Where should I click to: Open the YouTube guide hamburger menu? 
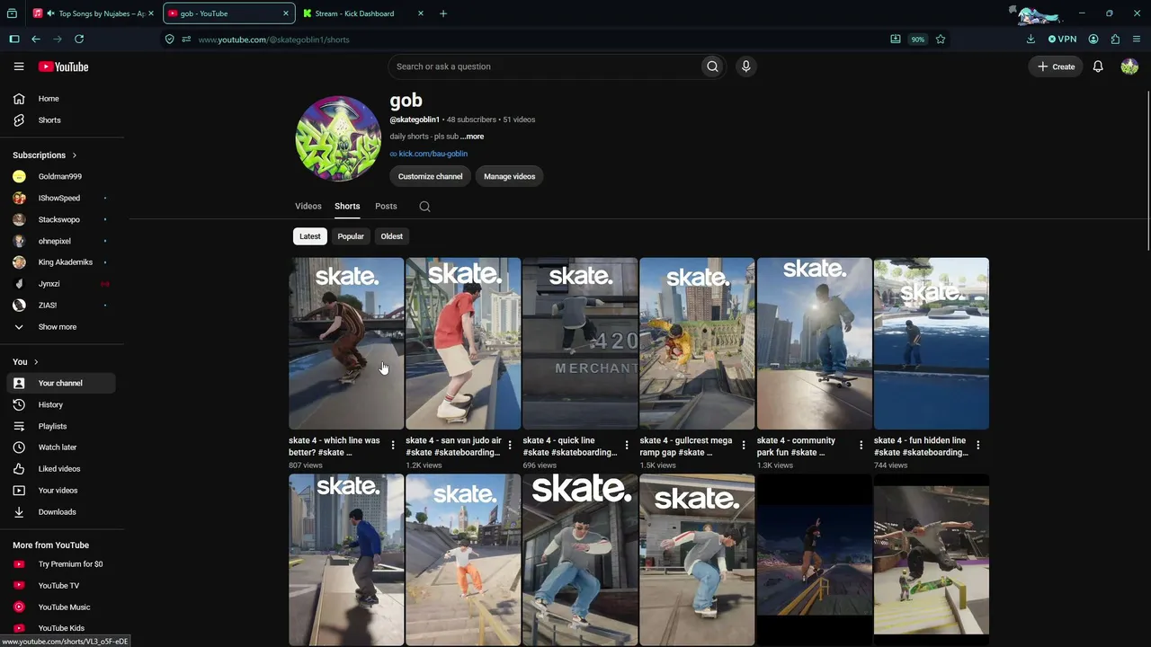coord(19,66)
